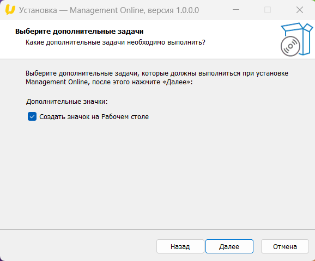Click the grayed-out maximize button
Screen dimensions: 315x261
coord(268,10)
